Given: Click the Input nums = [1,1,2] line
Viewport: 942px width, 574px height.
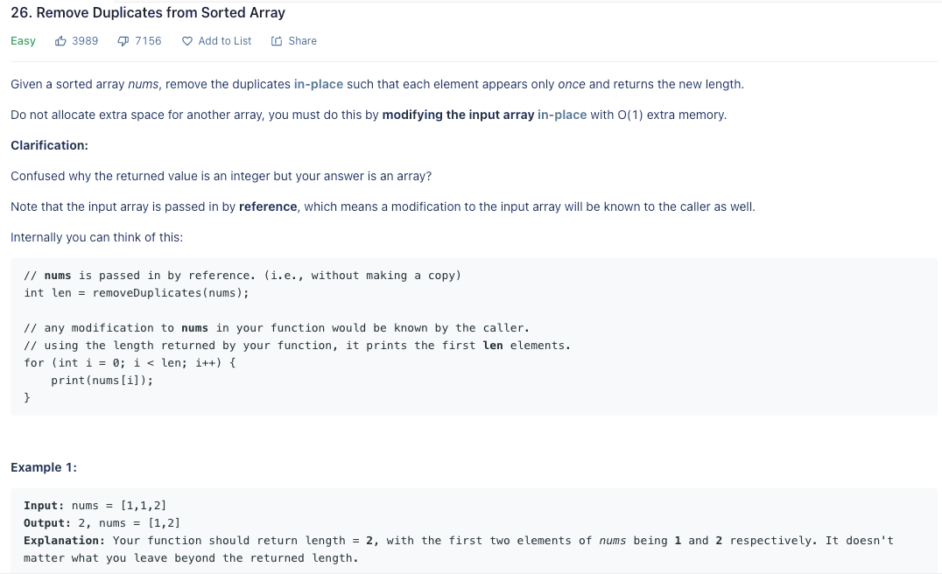Looking at the screenshot, I should tap(95, 506).
